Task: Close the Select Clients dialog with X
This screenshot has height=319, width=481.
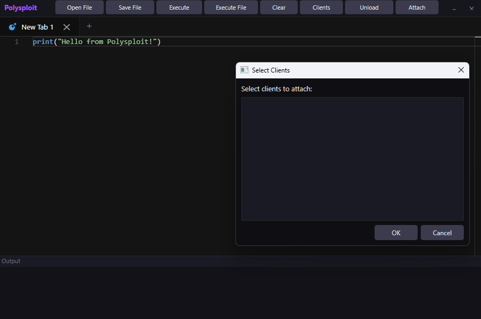Action: (461, 70)
